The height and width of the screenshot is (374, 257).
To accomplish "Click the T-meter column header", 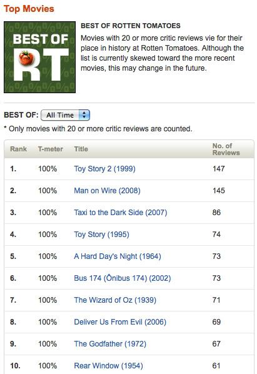I will click(x=51, y=149).
